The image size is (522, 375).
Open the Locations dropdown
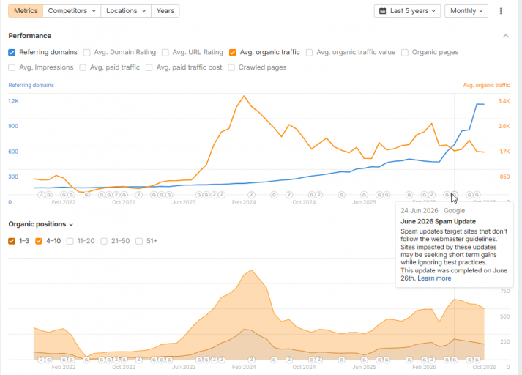pos(126,11)
